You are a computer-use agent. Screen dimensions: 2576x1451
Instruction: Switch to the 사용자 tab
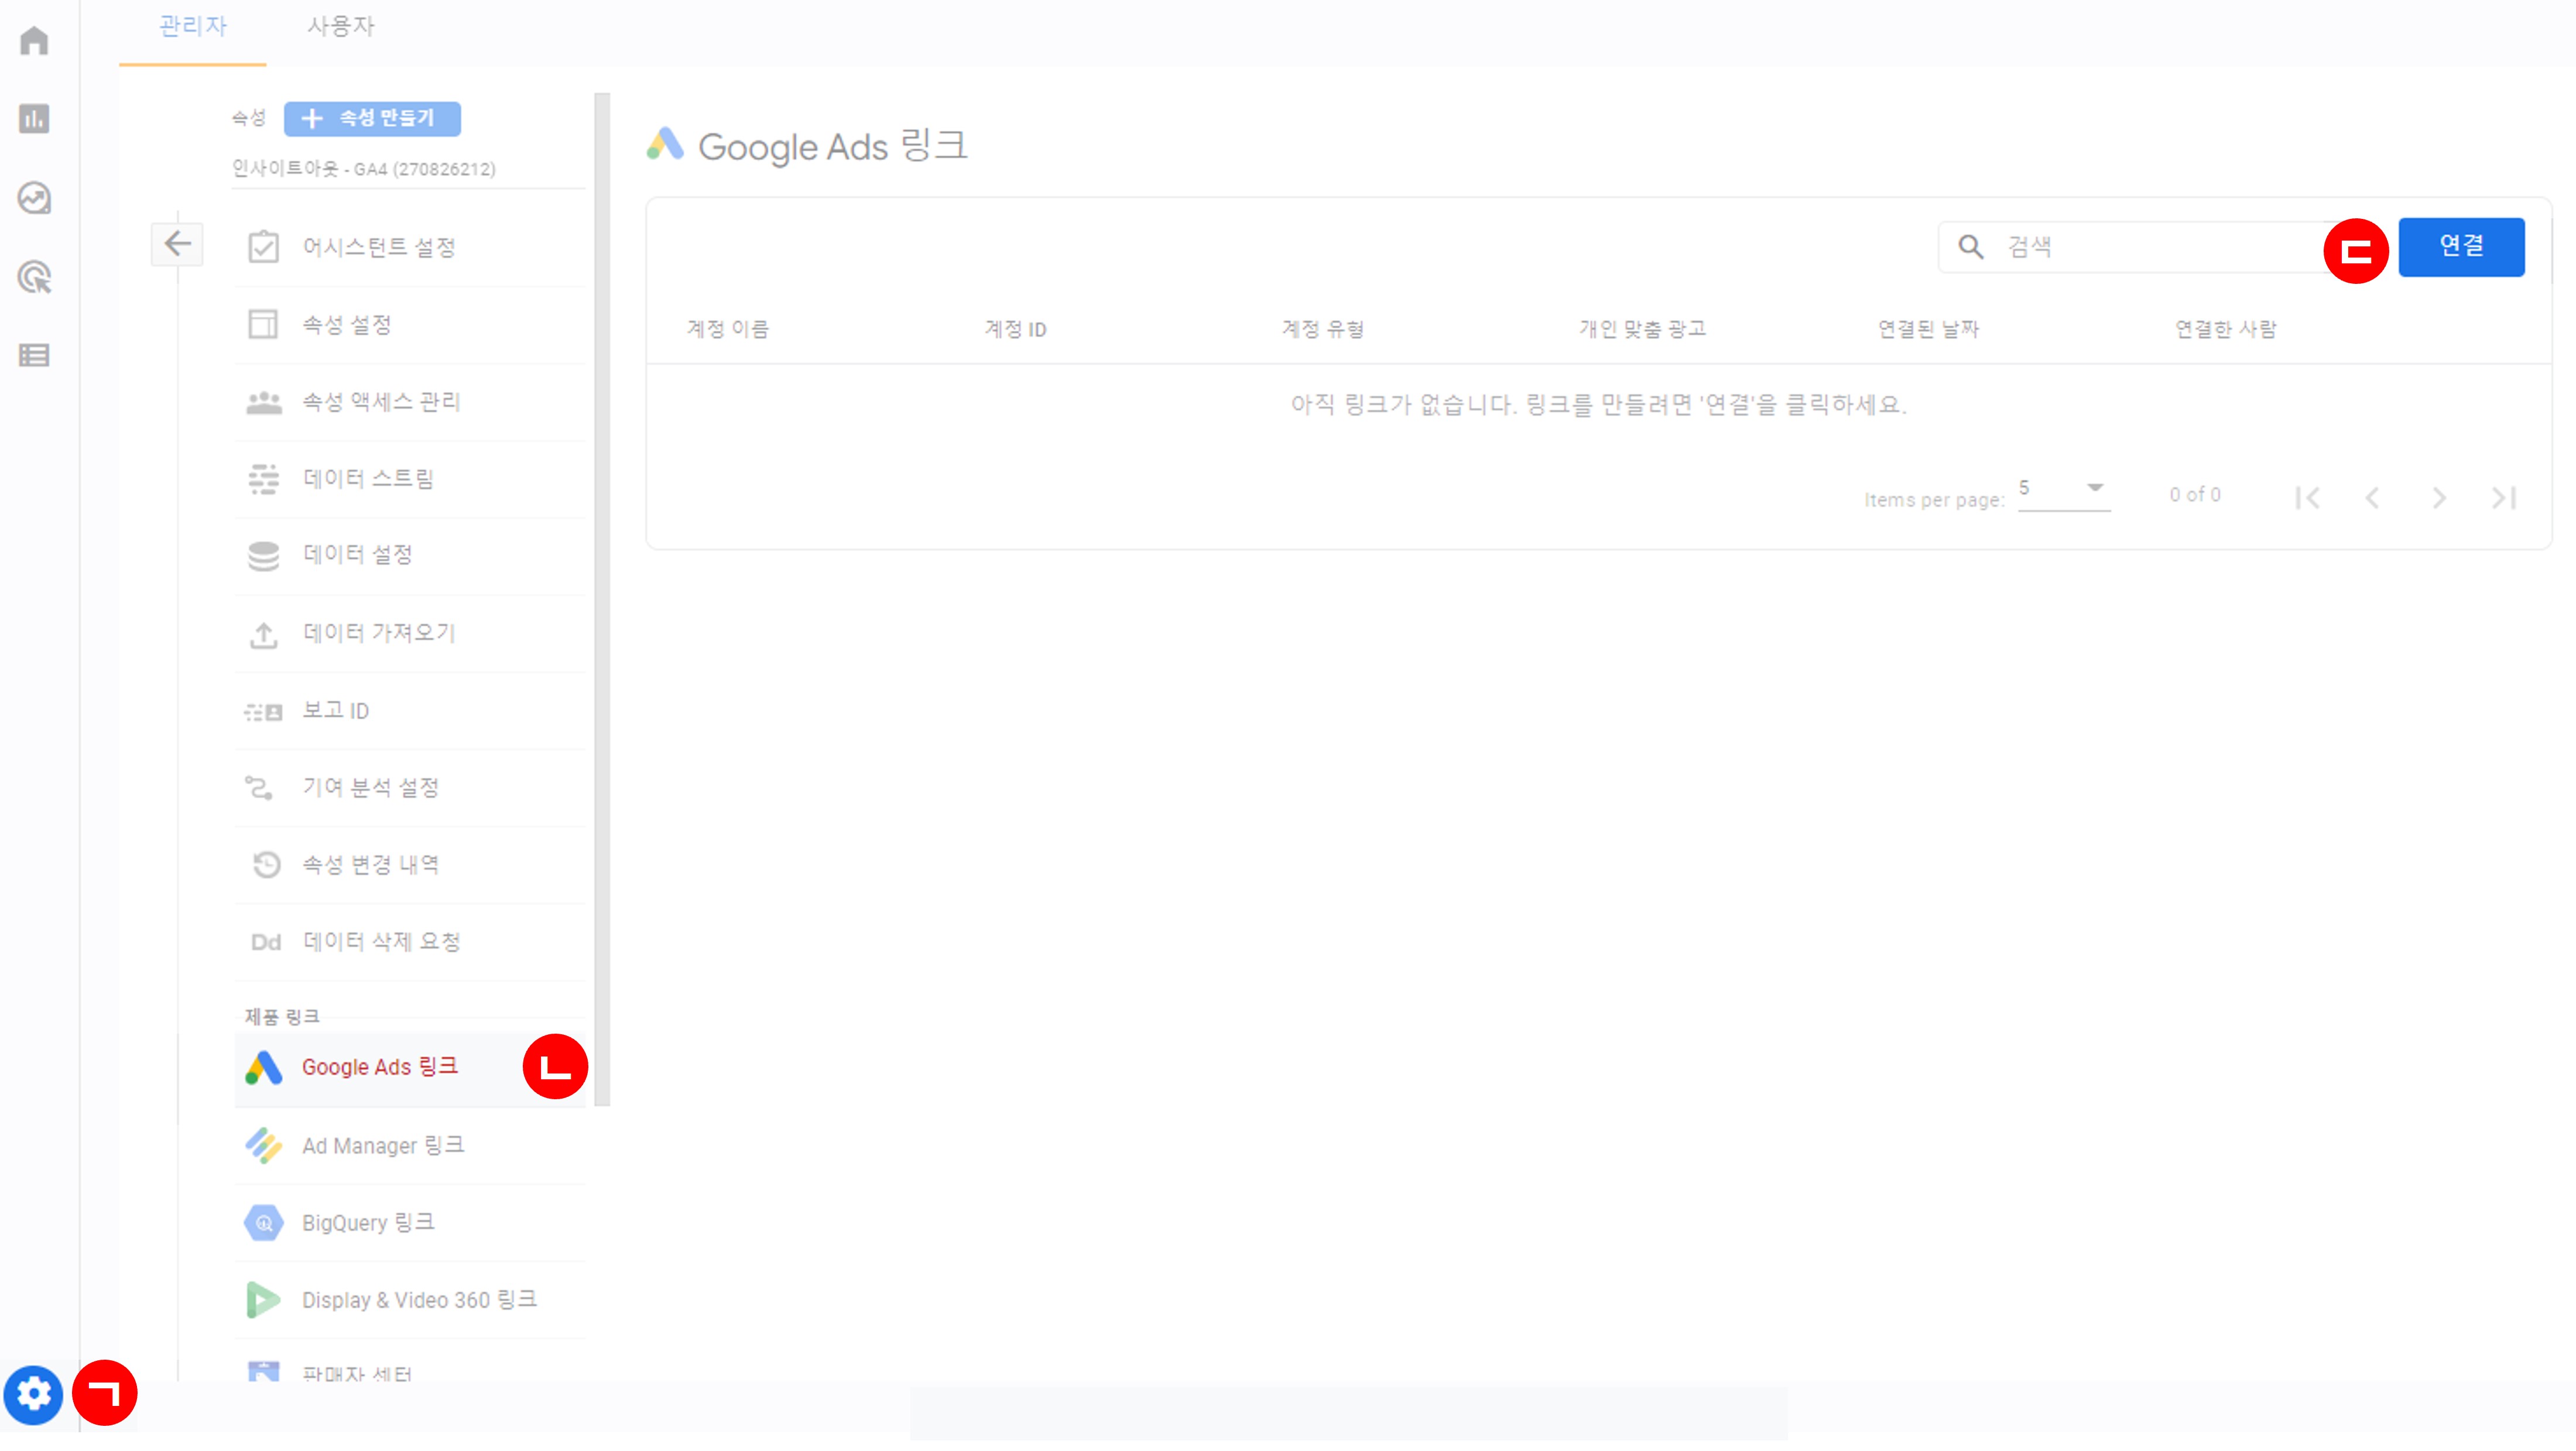[x=341, y=27]
